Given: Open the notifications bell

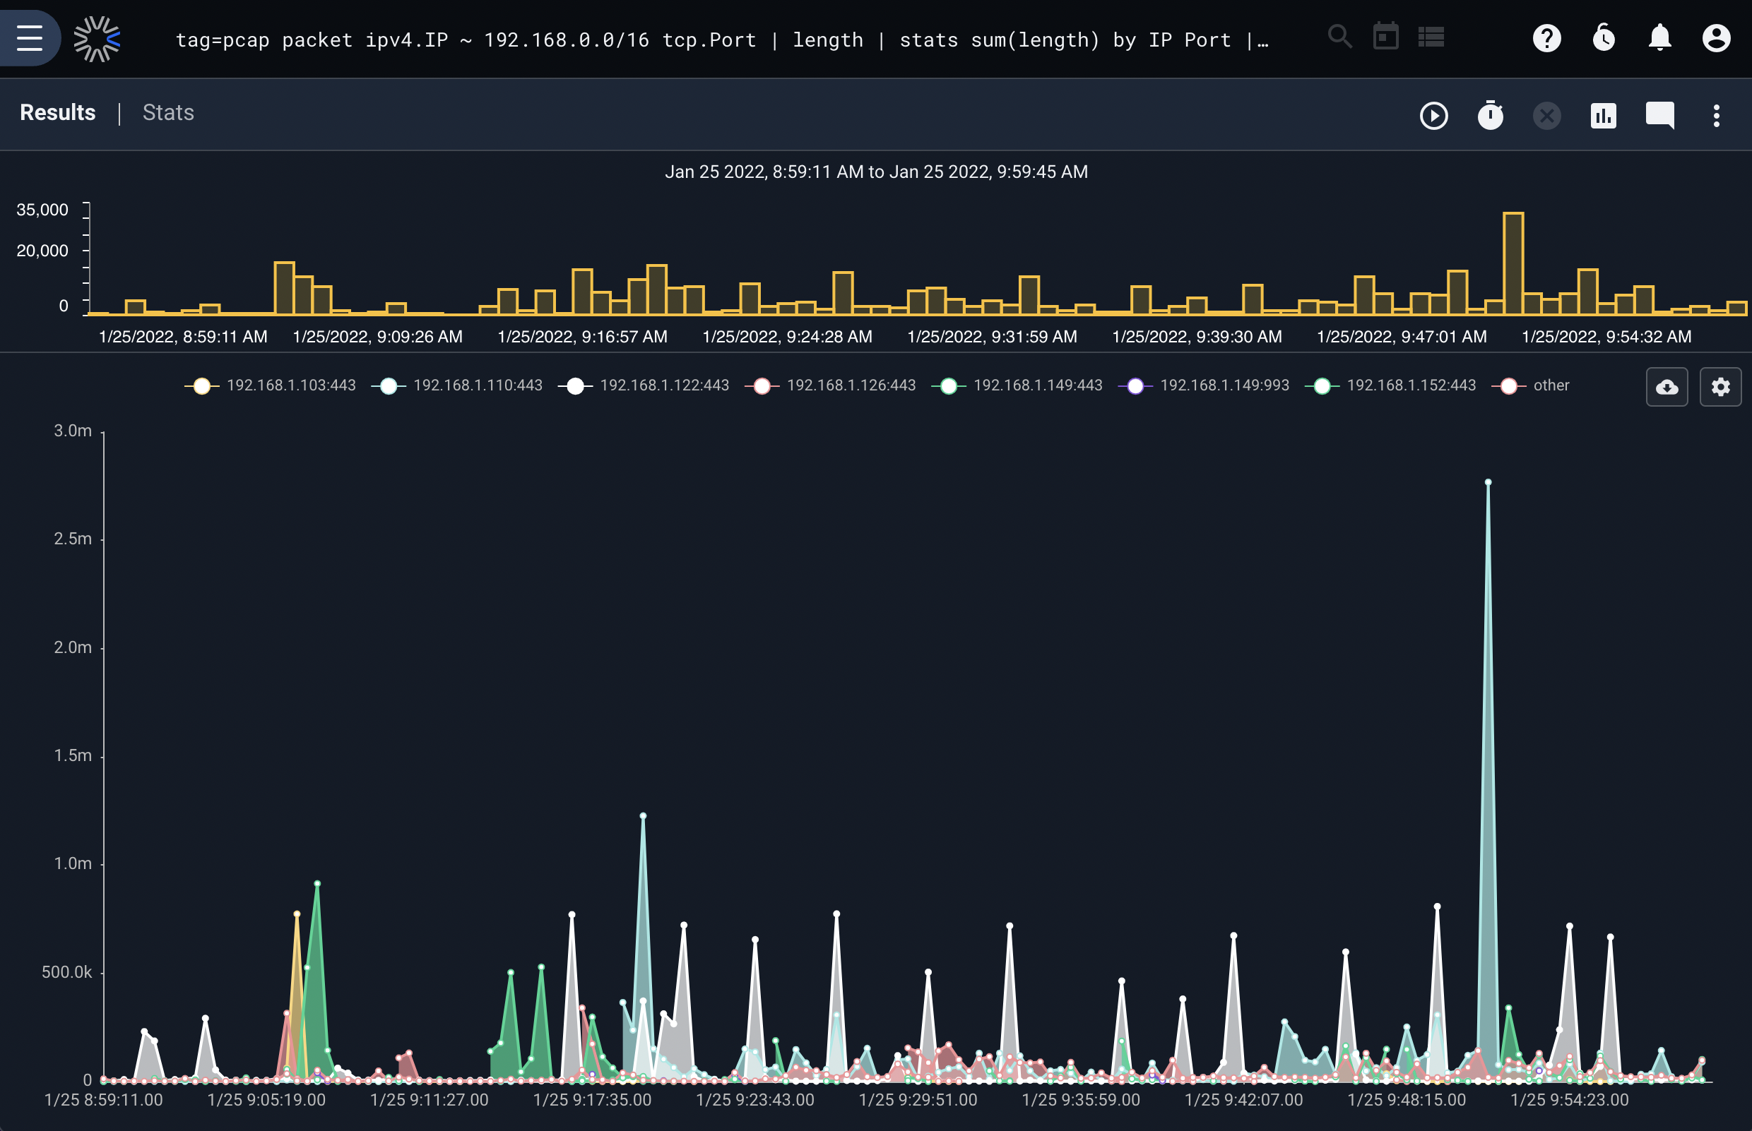Looking at the screenshot, I should tap(1660, 37).
